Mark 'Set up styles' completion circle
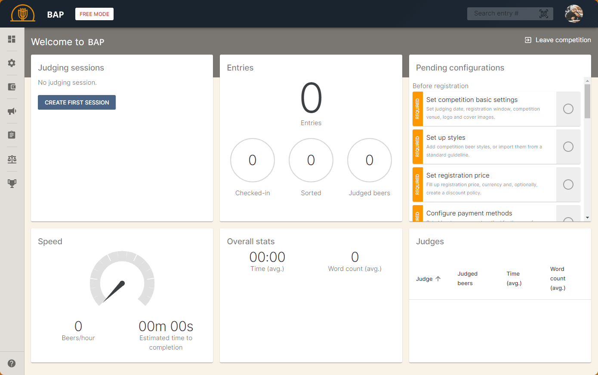The image size is (598, 375). click(568, 147)
